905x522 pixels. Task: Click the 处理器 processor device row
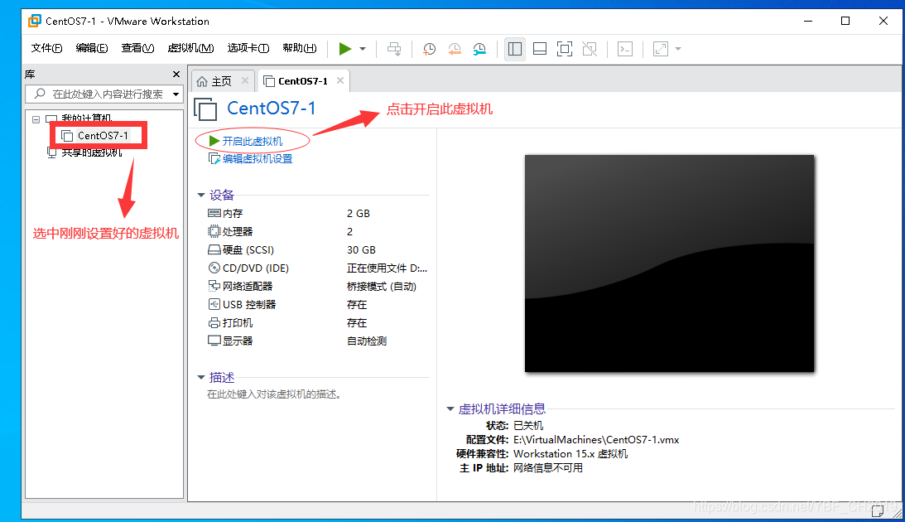click(317, 231)
